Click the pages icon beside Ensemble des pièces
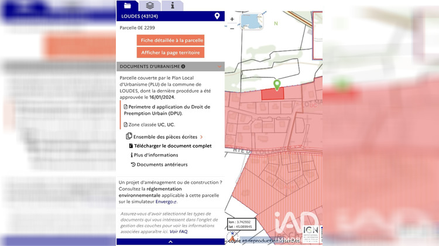The image size is (439, 246). [x=129, y=136]
